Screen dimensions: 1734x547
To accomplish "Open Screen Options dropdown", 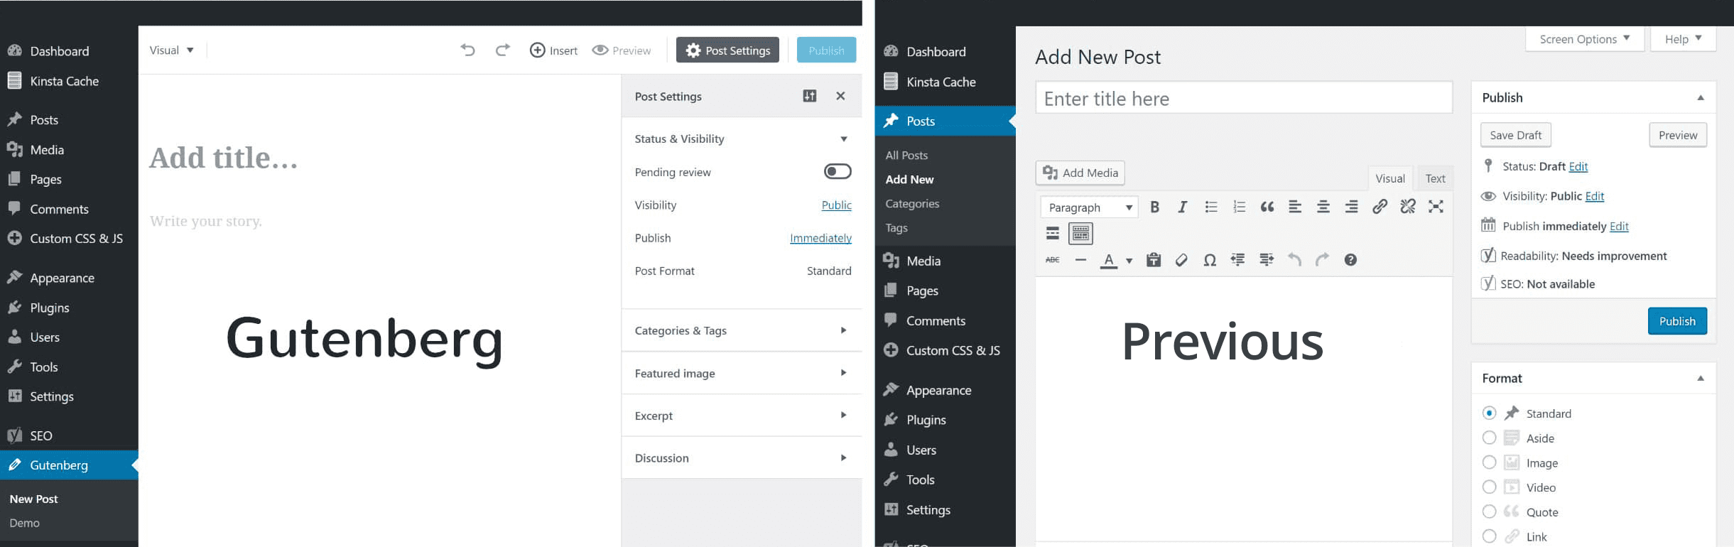I will click(1584, 39).
